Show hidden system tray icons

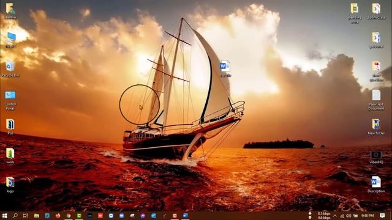point(335,216)
